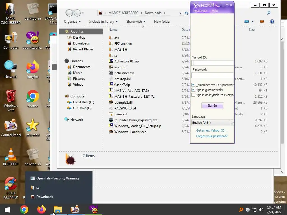The width and height of the screenshot is (287, 215).
Task: Open the Help menu in Yahoo window
Action: 215,11
